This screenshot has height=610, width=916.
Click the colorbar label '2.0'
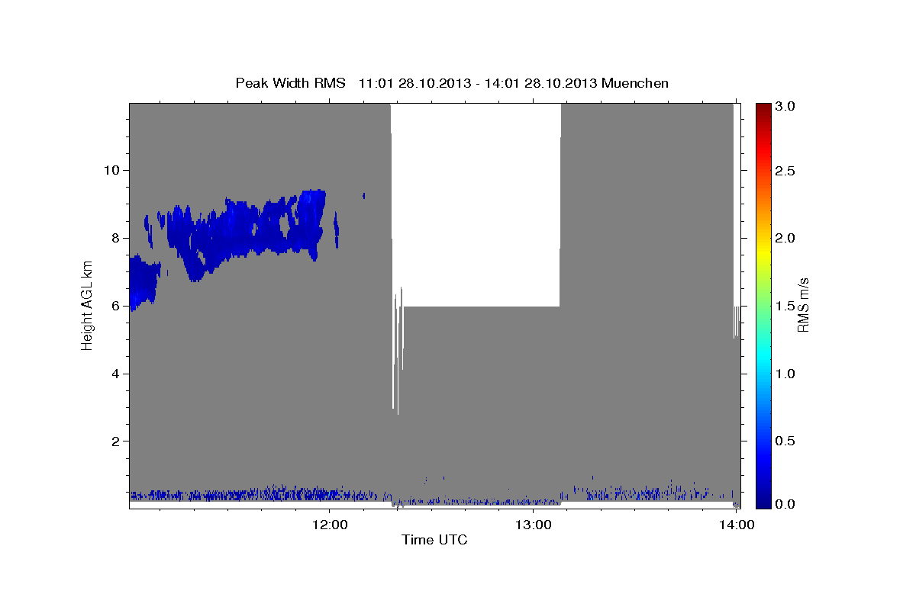click(x=785, y=238)
